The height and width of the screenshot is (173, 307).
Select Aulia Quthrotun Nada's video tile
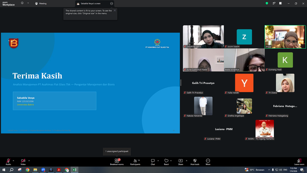[x=203, y=60]
